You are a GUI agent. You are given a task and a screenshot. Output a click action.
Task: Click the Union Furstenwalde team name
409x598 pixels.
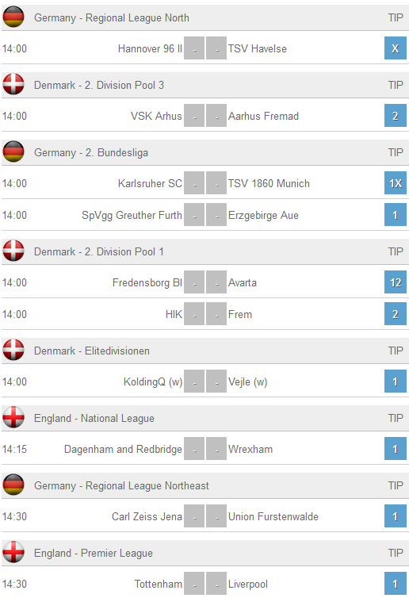273,516
